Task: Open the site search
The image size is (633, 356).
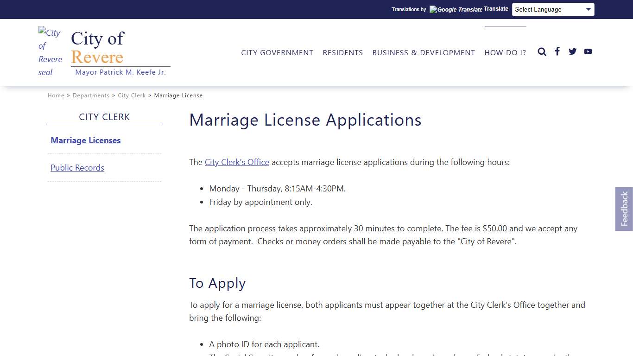Action: [x=542, y=52]
